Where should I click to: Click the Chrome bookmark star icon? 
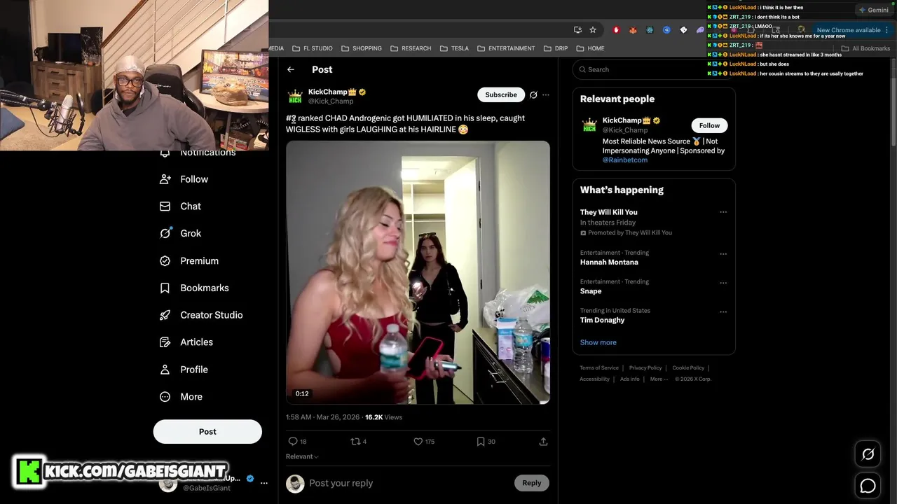click(x=593, y=30)
